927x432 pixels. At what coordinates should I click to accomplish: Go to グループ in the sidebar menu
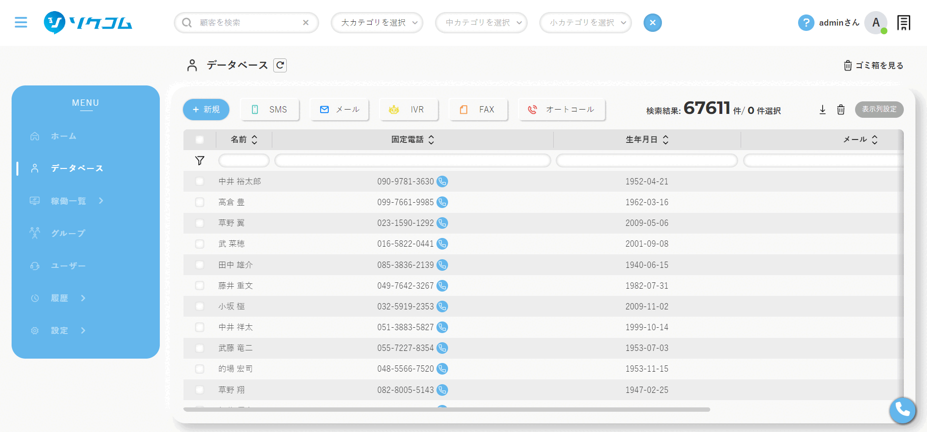[x=68, y=233]
